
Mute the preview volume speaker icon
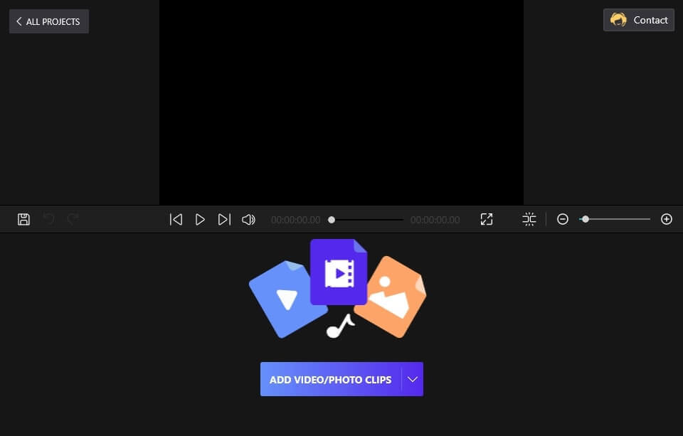point(248,220)
